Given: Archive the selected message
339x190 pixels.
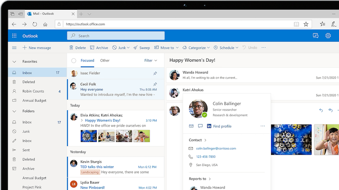Looking at the screenshot, I should coord(99,48).
